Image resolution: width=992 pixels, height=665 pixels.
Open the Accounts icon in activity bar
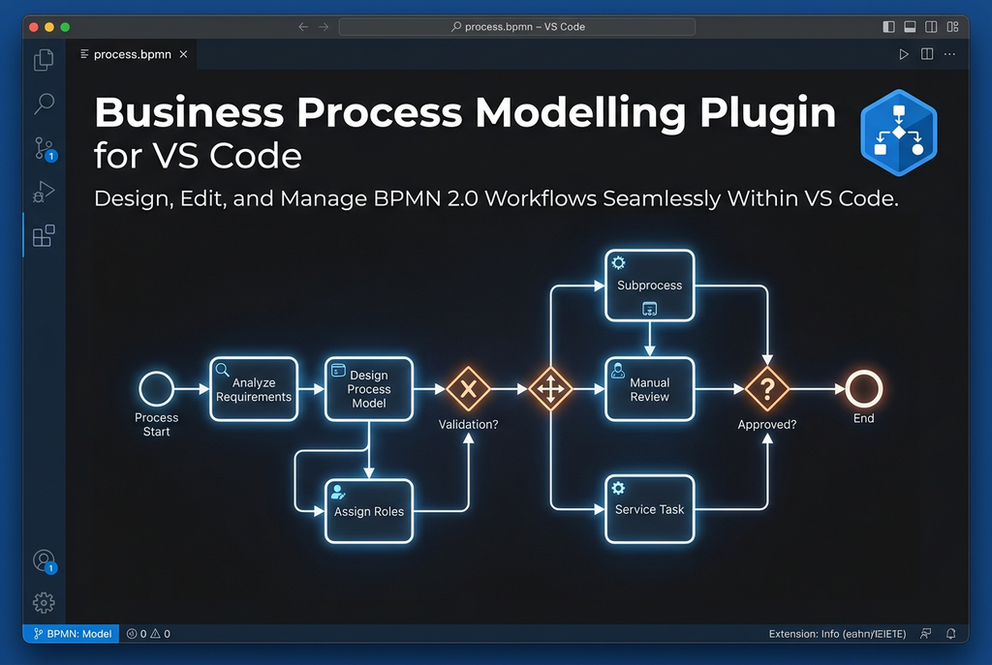[x=45, y=561]
